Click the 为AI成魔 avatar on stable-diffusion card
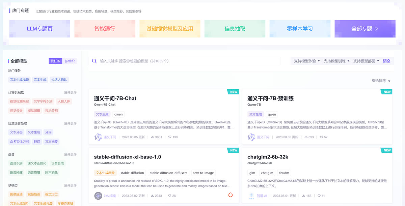405x206 pixels. point(98,196)
